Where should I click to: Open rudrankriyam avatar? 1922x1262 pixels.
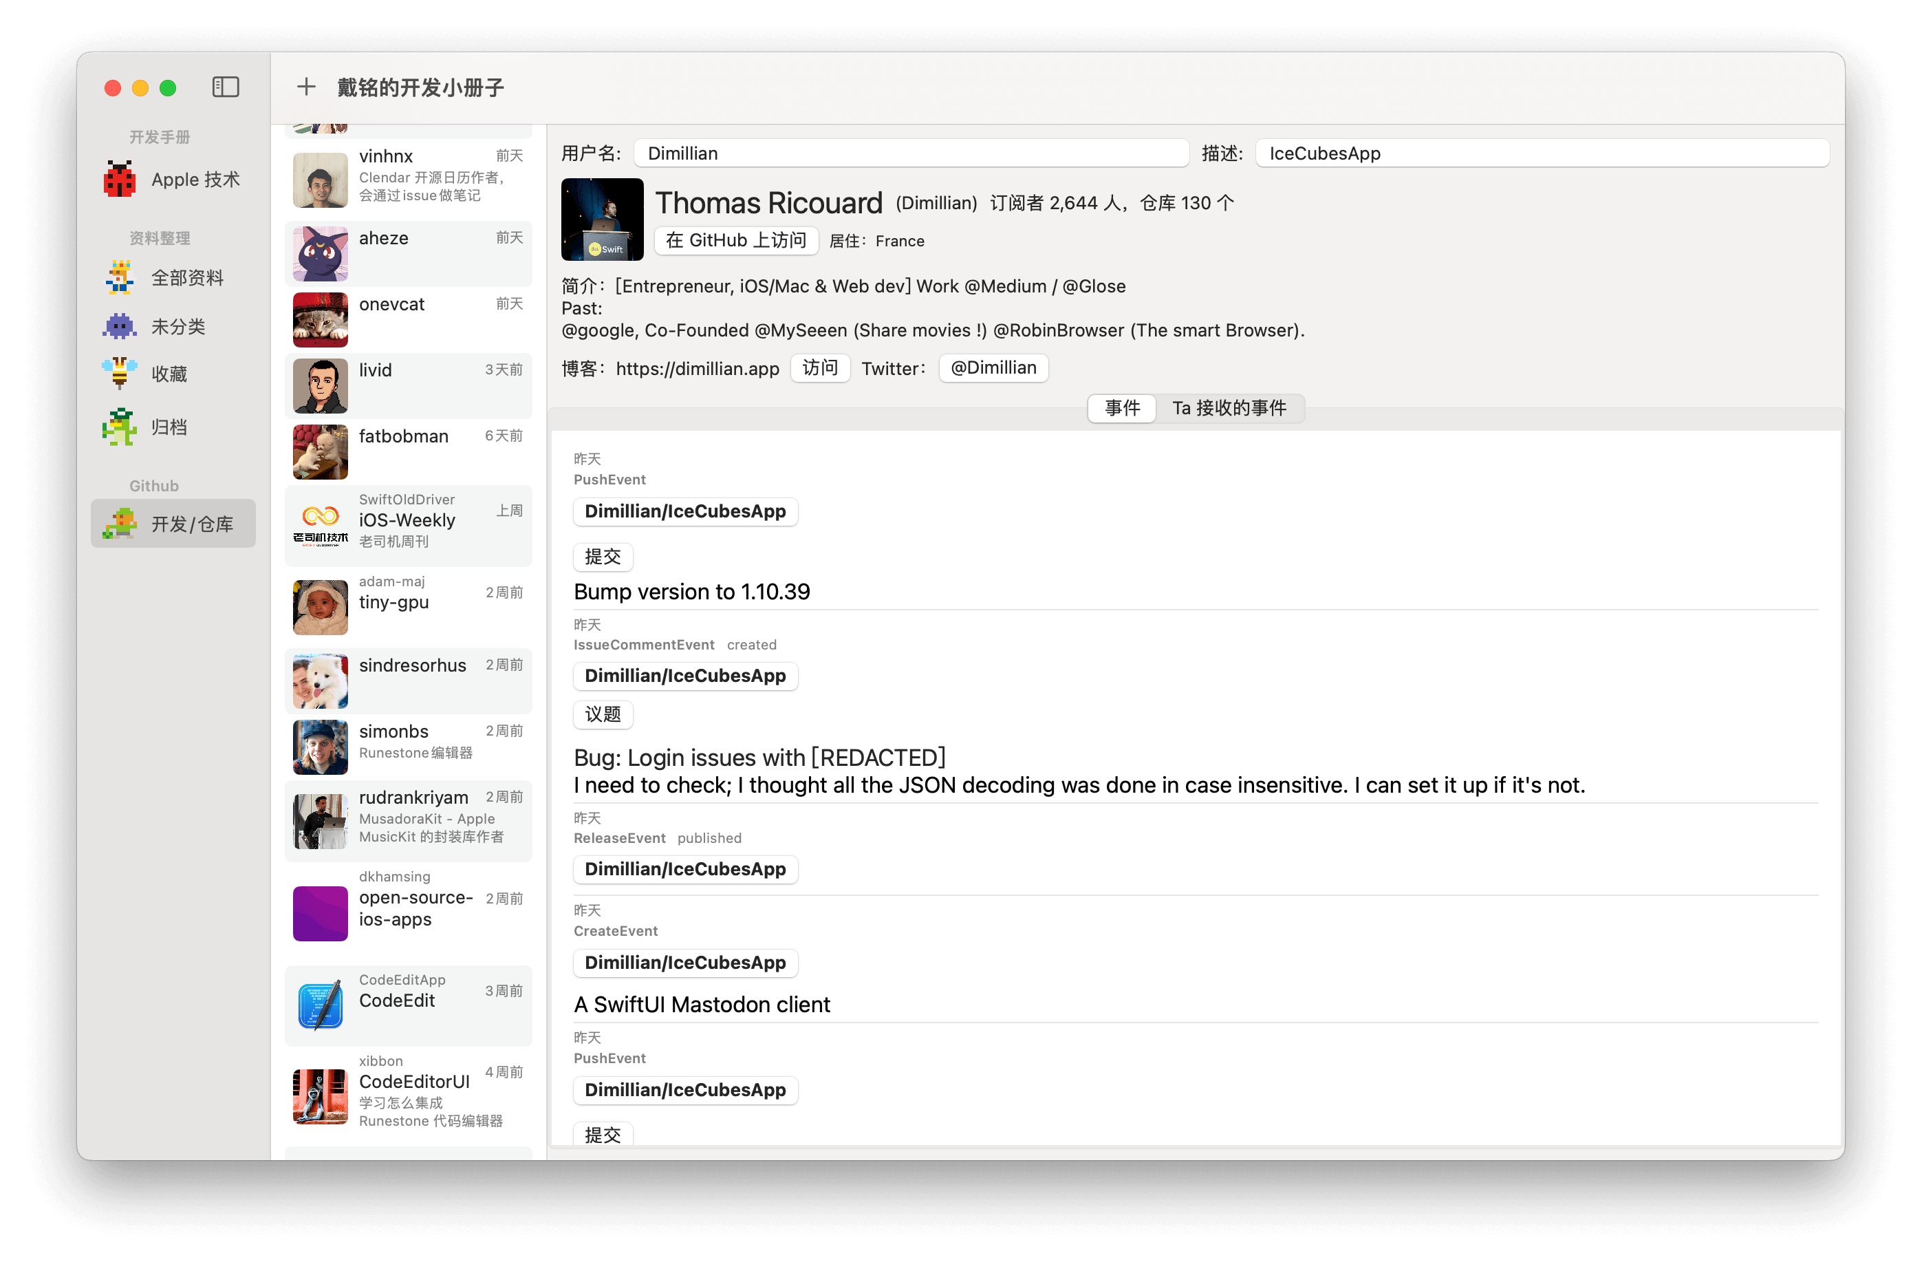click(x=321, y=822)
